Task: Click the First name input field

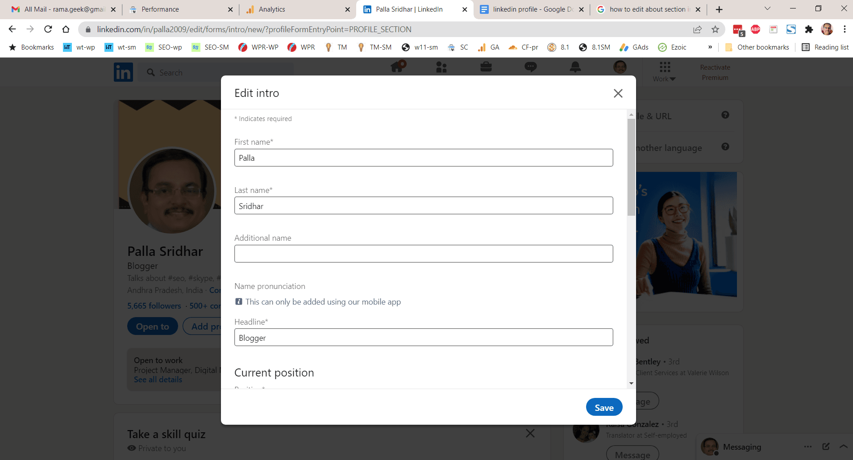Action: pyautogui.click(x=424, y=158)
